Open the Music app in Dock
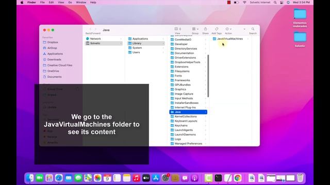Image resolution: width=330 pixels, height=185 pixels. 136,178
